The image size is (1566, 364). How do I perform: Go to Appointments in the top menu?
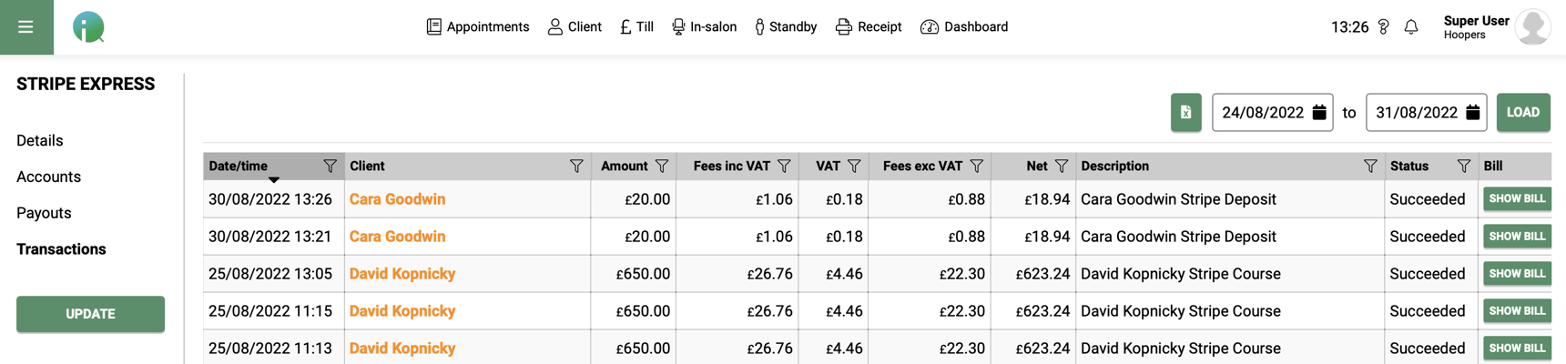pyautogui.click(x=478, y=27)
